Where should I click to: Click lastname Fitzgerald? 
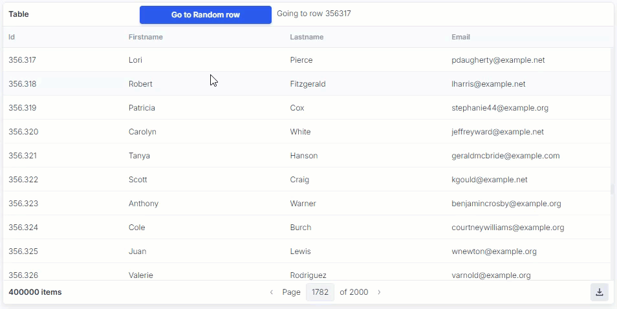(x=308, y=84)
